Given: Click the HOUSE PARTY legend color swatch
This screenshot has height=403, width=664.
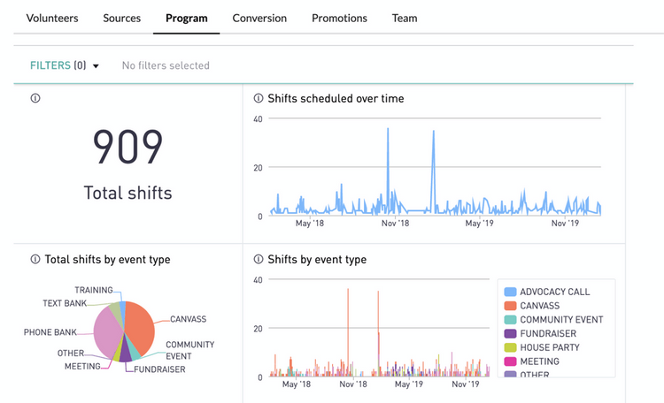Looking at the screenshot, I should coord(510,347).
